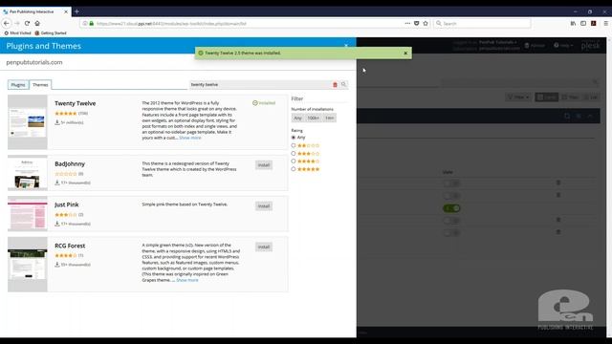Open the Help dropdown in Plesk header
Screen dimensions: 612x344
click(563, 46)
